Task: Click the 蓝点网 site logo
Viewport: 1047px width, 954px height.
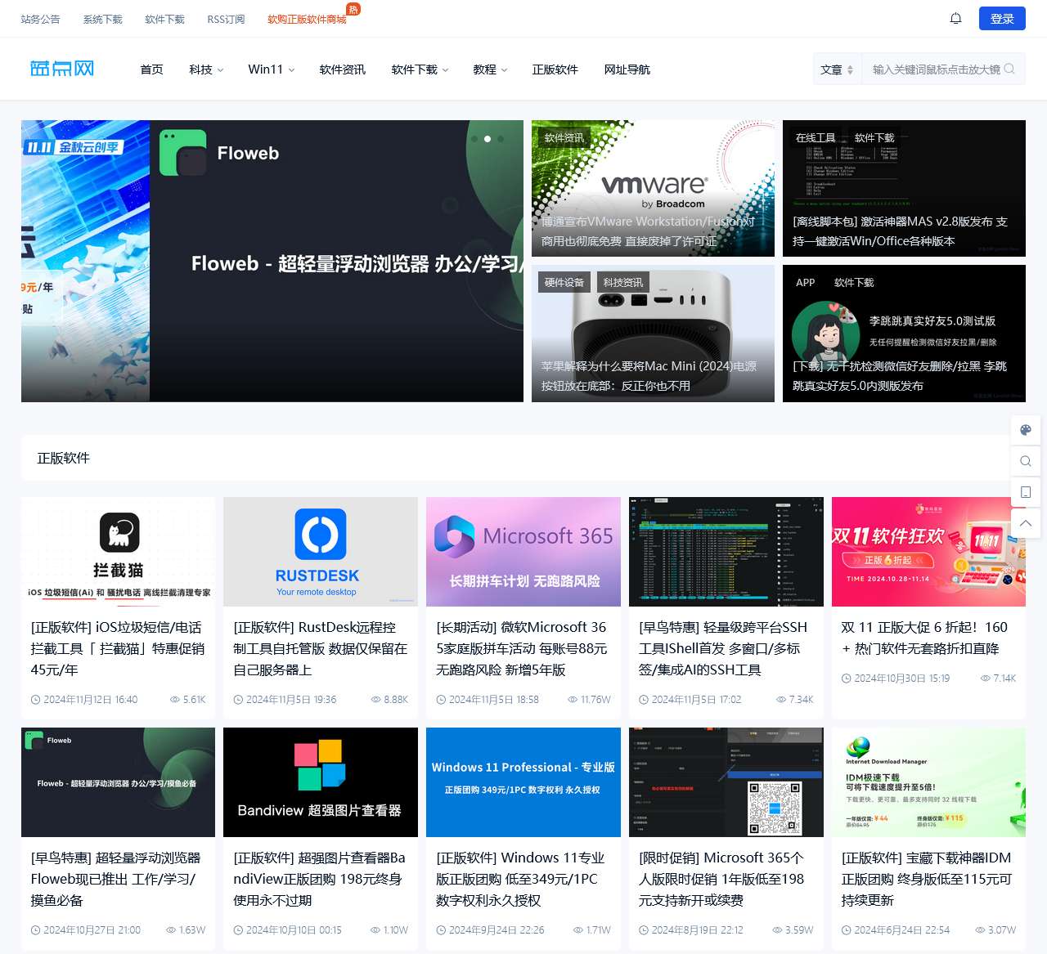Action: [x=62, y=69]
